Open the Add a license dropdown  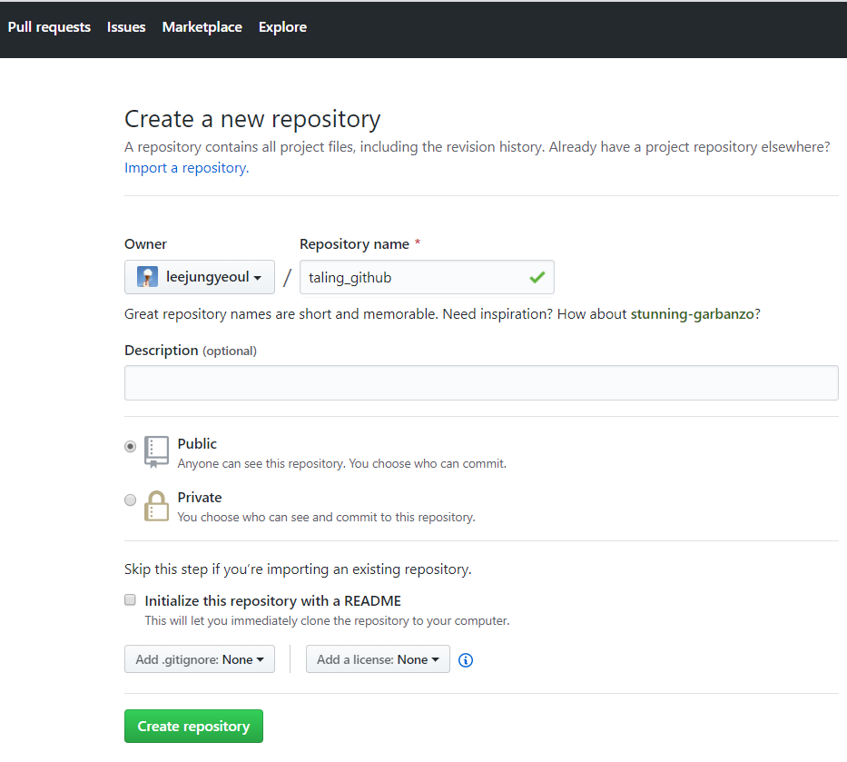tap(378, 659)
